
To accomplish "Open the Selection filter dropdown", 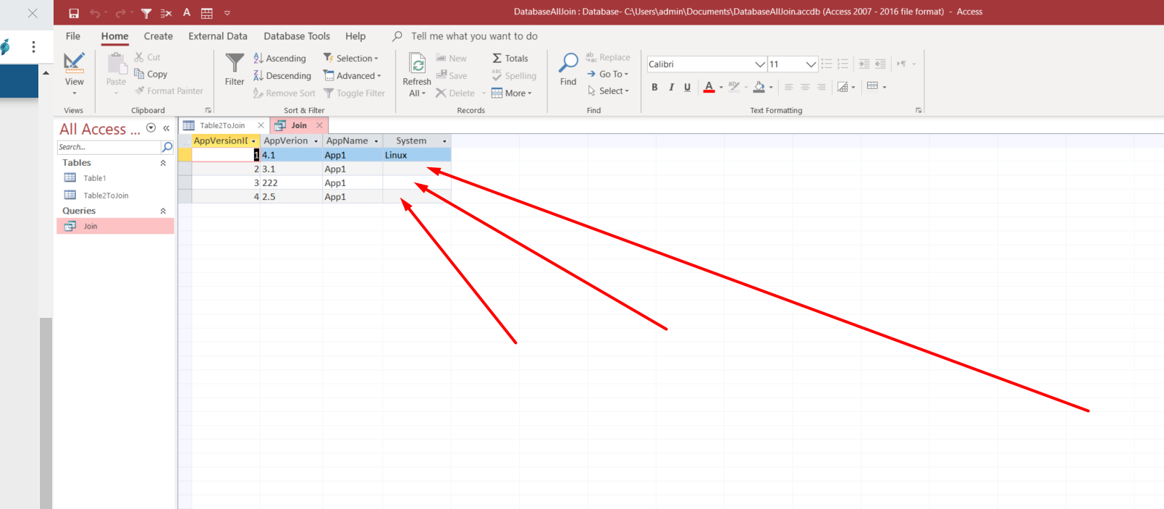I will [x=351, y=59].
